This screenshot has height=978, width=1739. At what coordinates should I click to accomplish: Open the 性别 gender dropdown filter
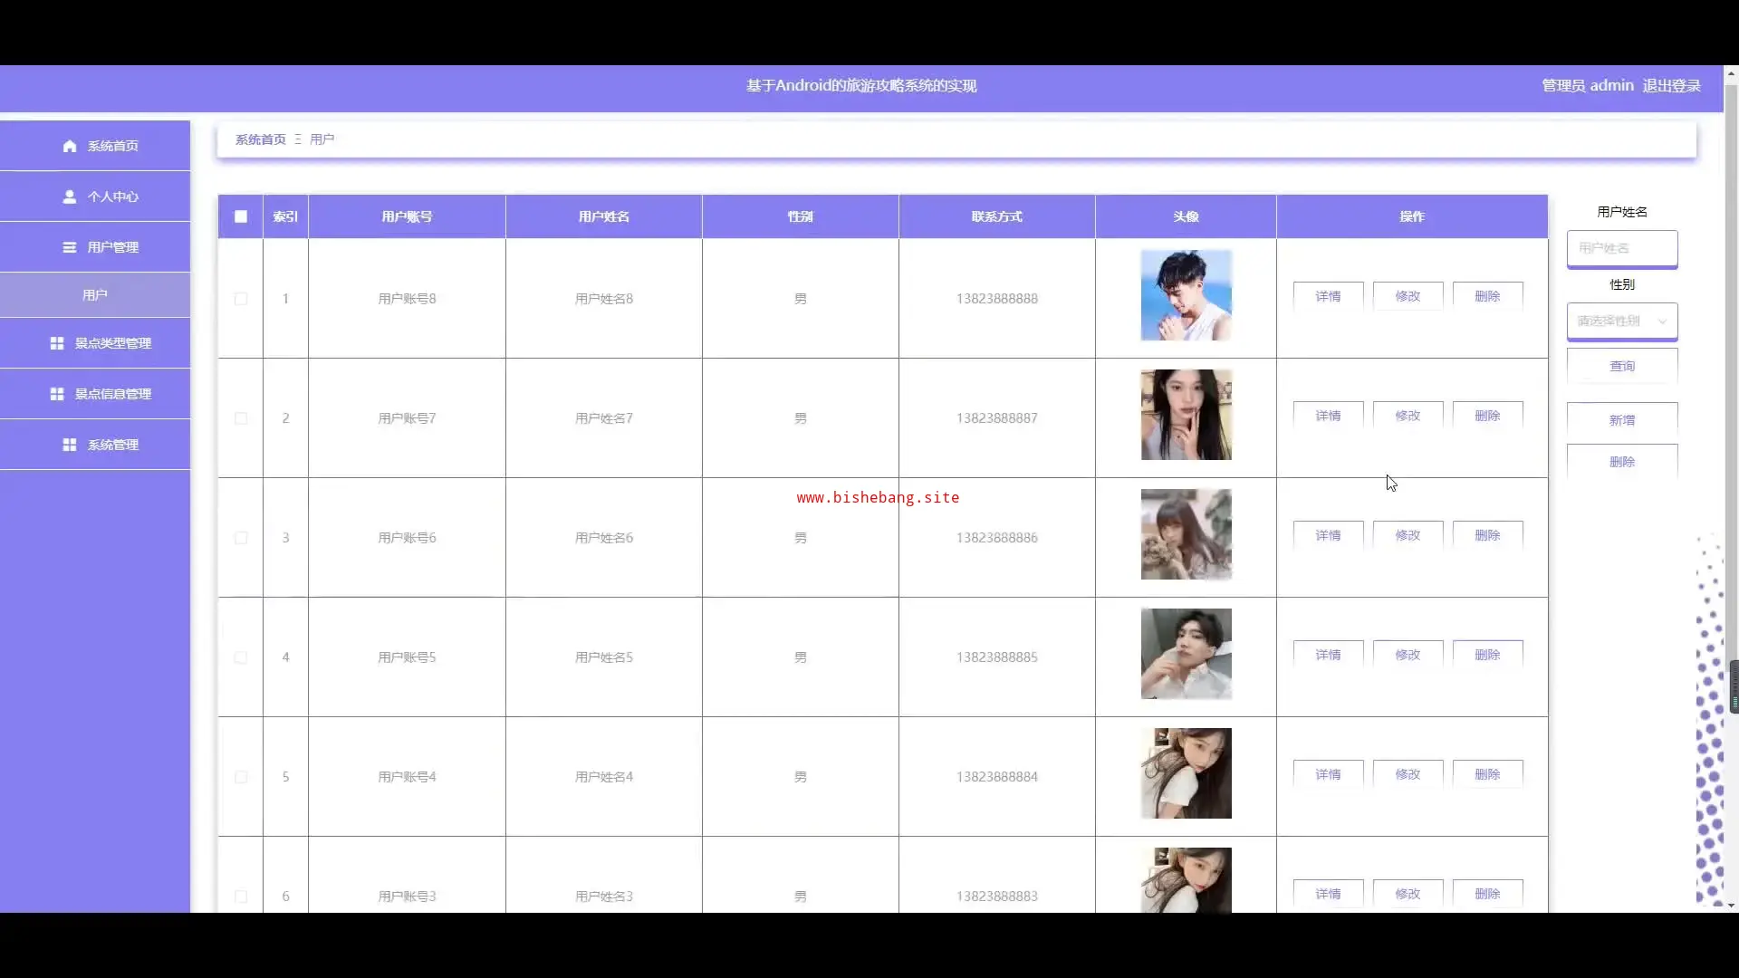point(1622,321)
